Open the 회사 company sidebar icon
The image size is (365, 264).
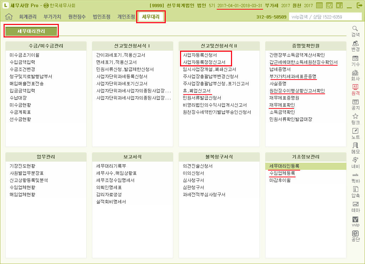click(x=355, y=75)
